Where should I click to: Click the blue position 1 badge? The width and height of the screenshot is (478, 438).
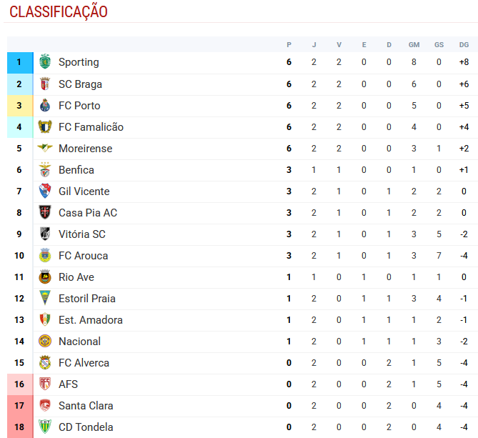point(20,62)
